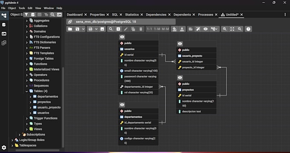Open the settings gear icon
This screenshot has height=153, width=290.
point(4,147)
